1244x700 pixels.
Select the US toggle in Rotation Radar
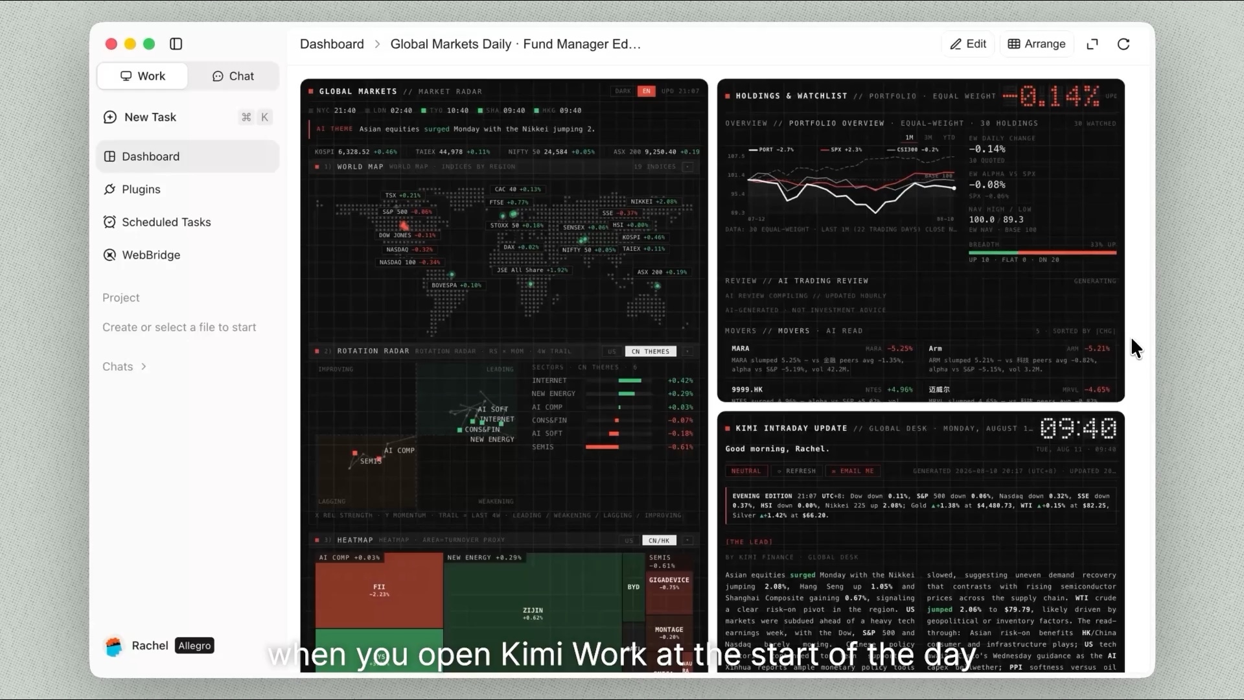(x=612, y=351)
